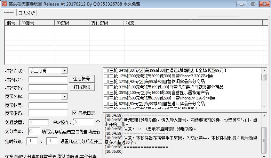Maximize the window

pyautogui.click(x=253, y=4)
